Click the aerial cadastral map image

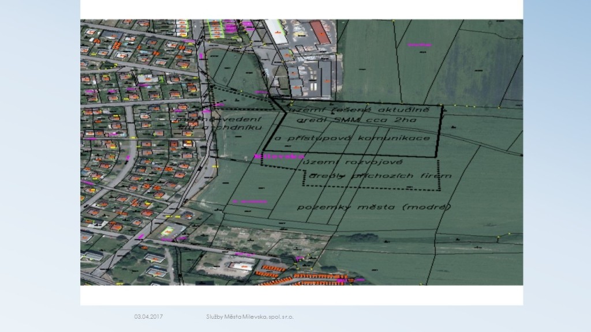(301, 152)
